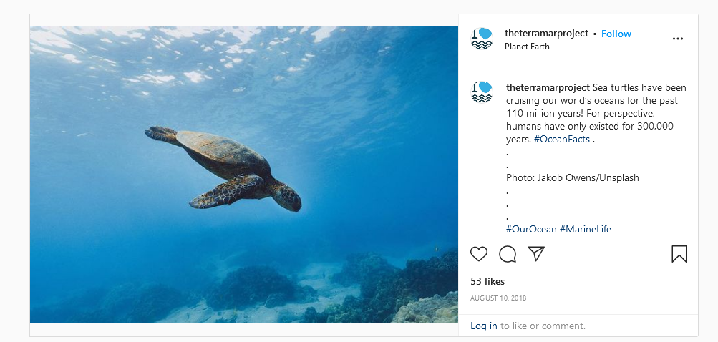Open the August 10, 2018 timestamp

(x=498, y=298)
